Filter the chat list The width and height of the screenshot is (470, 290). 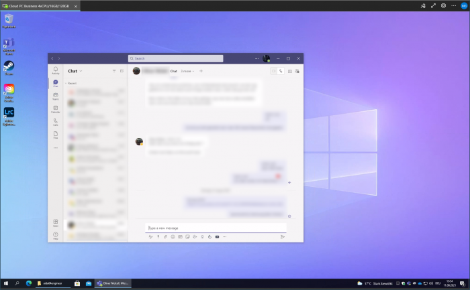(x=114, y=71)
